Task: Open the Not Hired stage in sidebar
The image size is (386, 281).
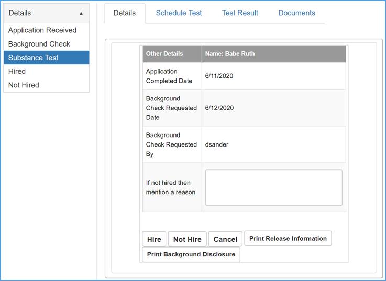Action: click(24, 85)
